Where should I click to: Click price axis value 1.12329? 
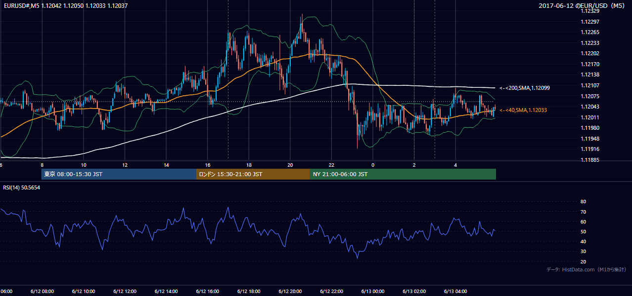(590, 11)
